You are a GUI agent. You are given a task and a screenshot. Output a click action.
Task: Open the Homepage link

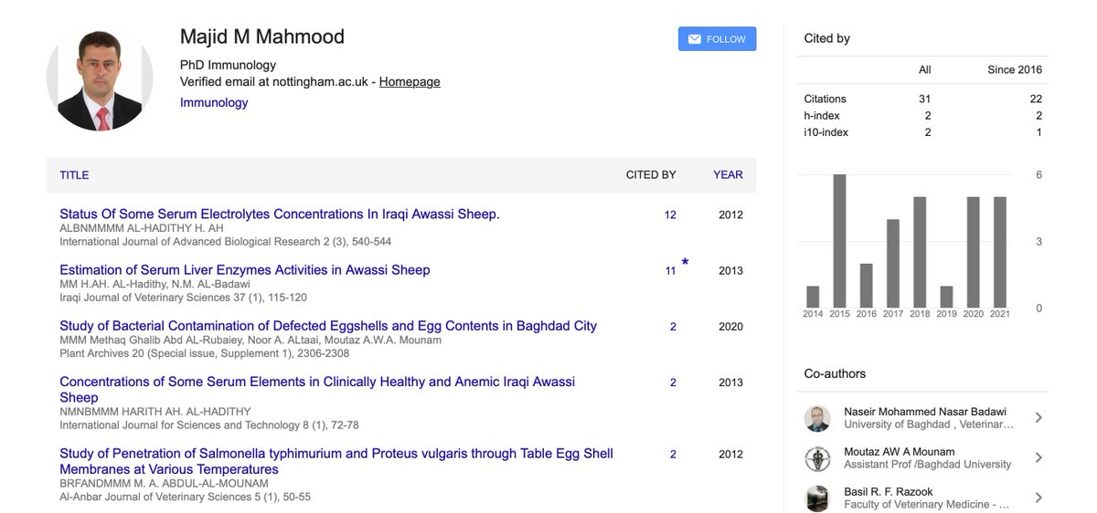(410, 82)
